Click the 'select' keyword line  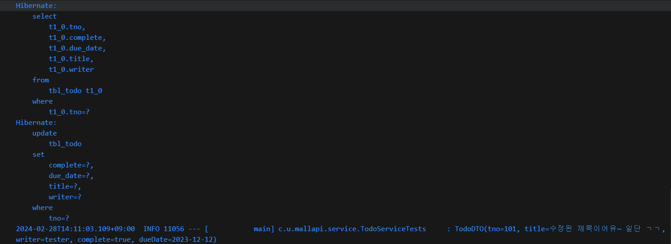click(44, 16)
